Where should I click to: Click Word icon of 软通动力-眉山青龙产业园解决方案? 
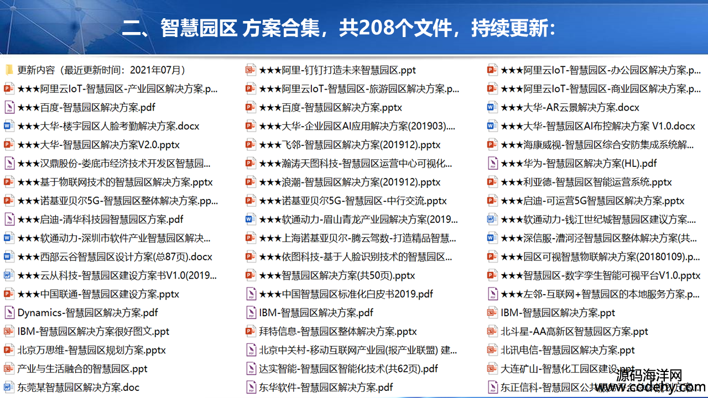(251, 219)
